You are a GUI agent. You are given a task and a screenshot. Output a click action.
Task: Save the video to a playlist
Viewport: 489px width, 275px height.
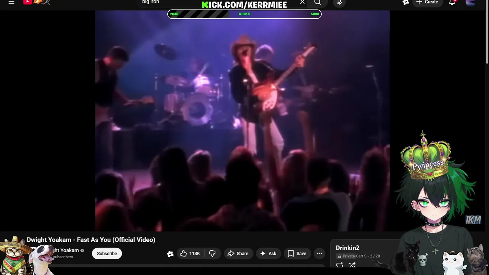click(x=297, y=254)
